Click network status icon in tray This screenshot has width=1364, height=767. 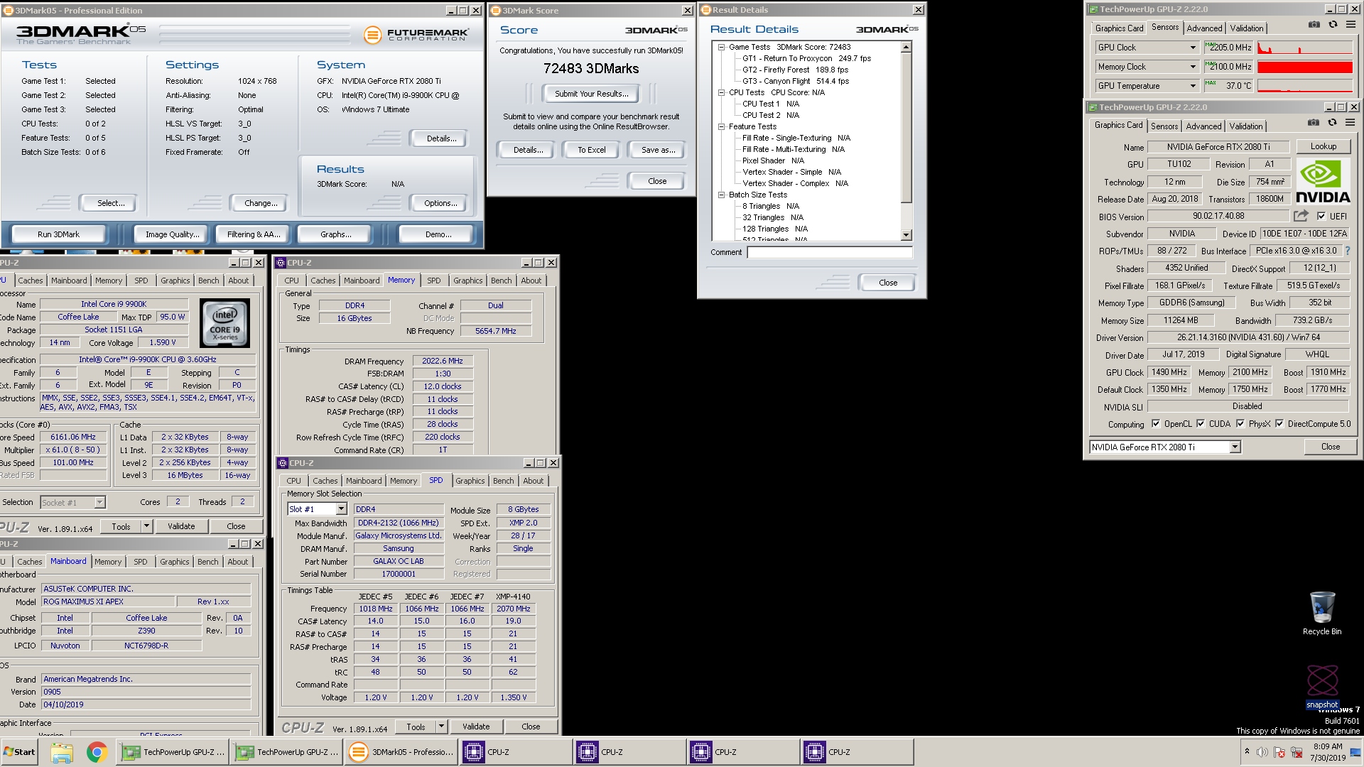[1297, 752]
